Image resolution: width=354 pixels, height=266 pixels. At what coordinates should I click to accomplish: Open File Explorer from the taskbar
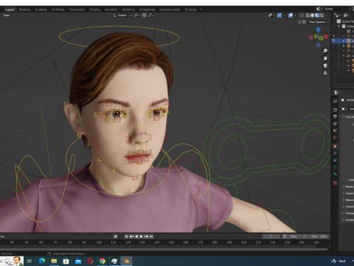(x=54, y=261)
